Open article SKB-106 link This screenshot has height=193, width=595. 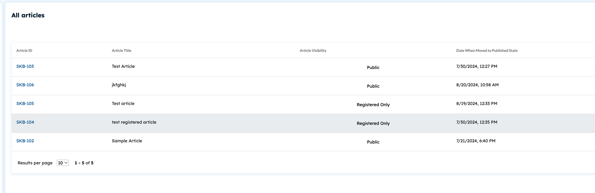click(x=25, y=85)
